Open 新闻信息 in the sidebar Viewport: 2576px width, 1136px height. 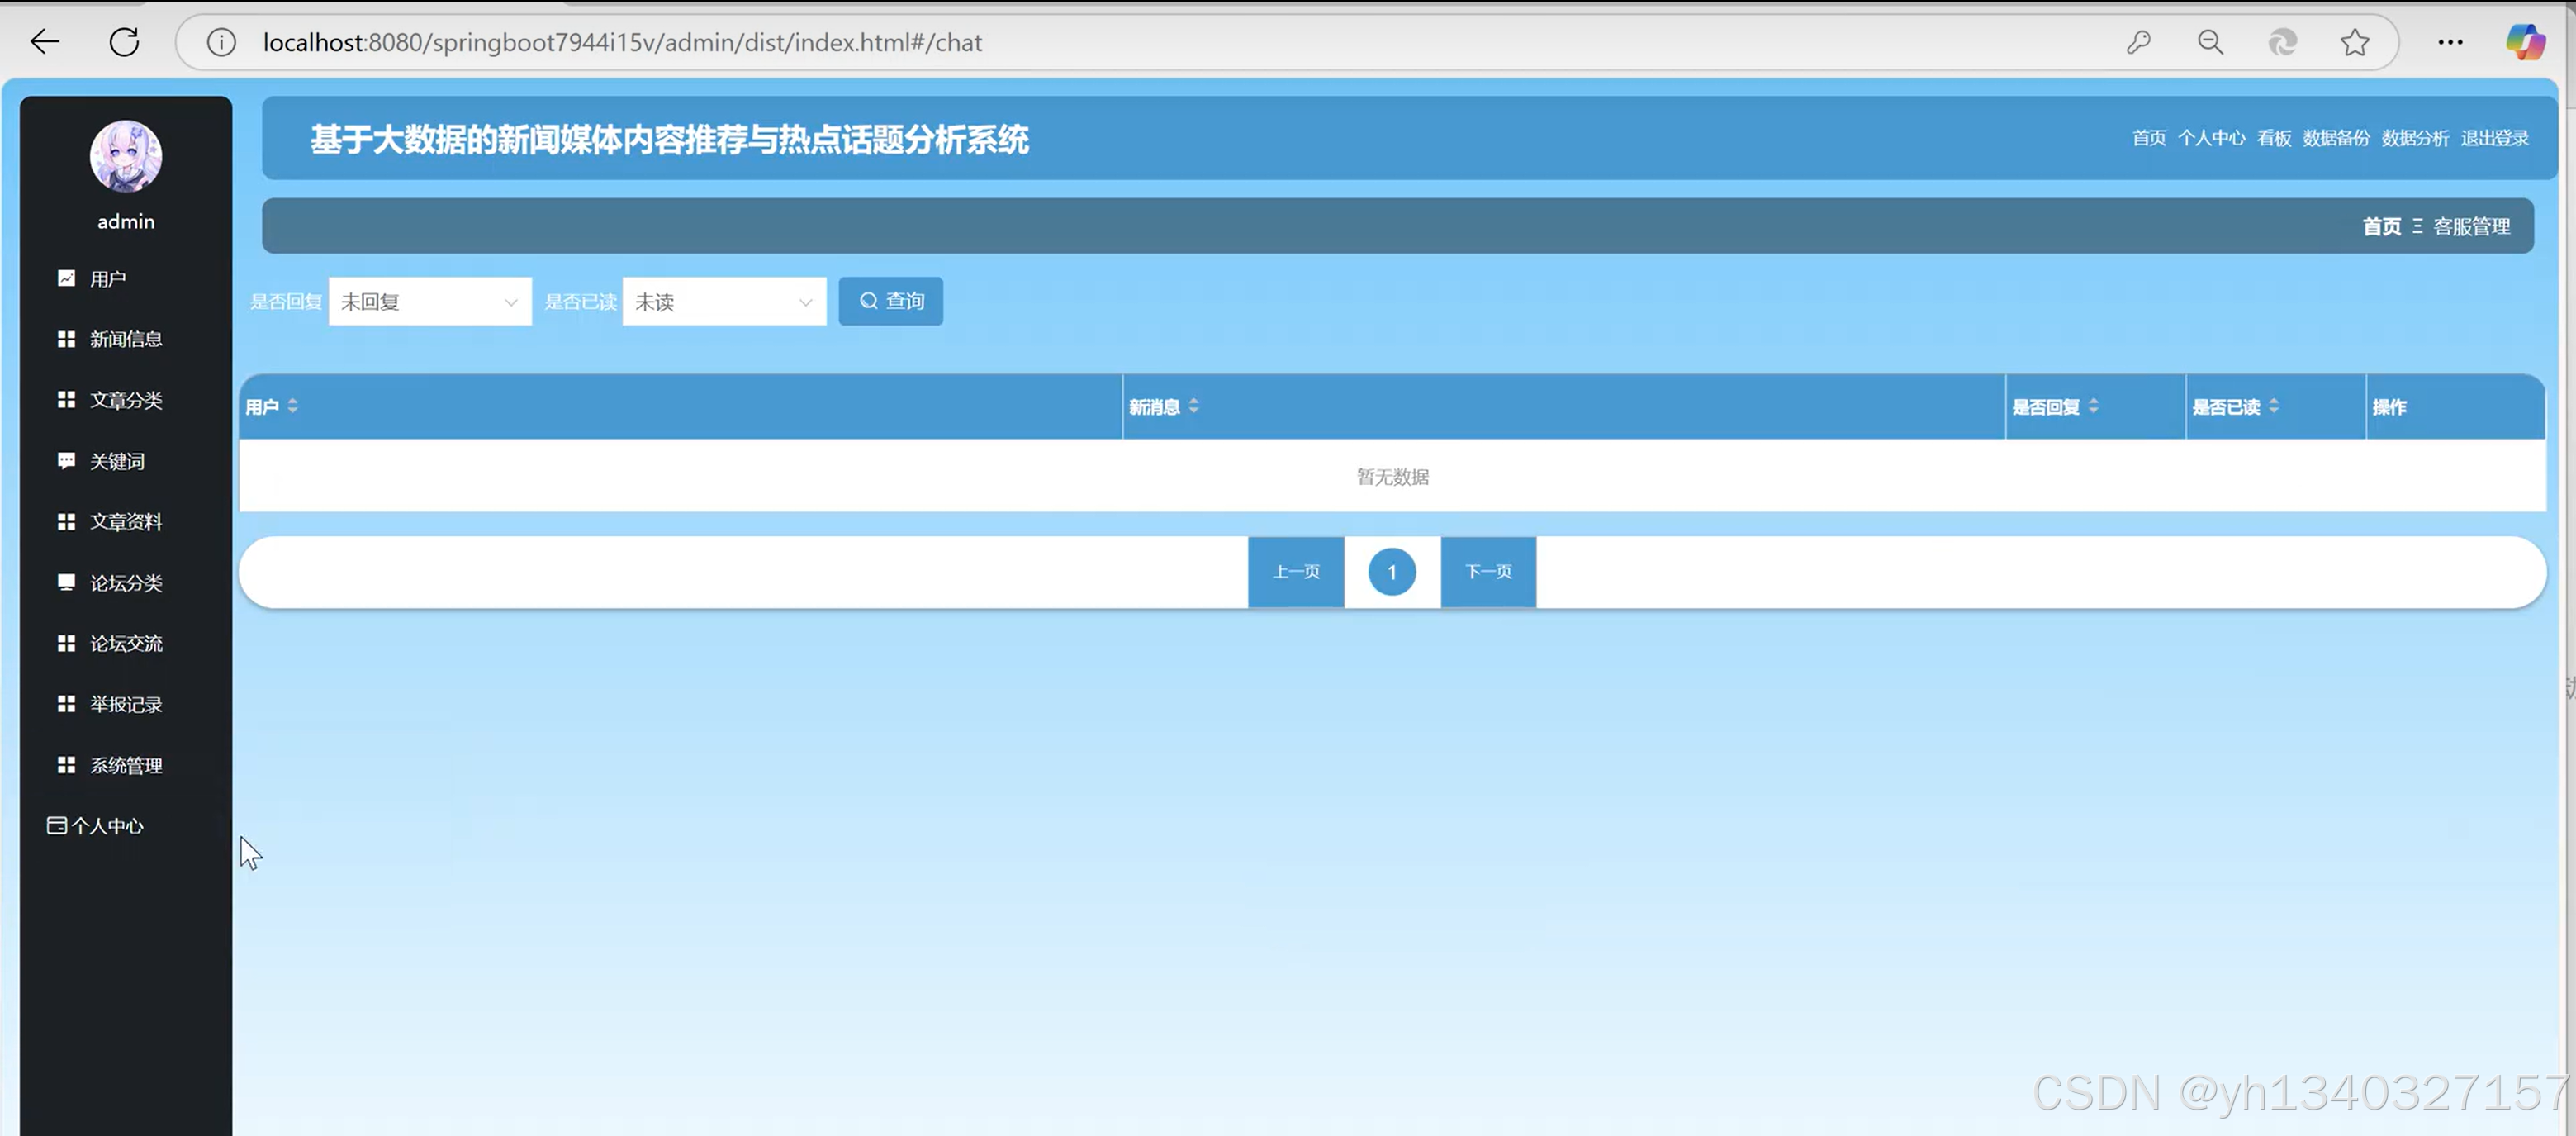tap(125, 339)
